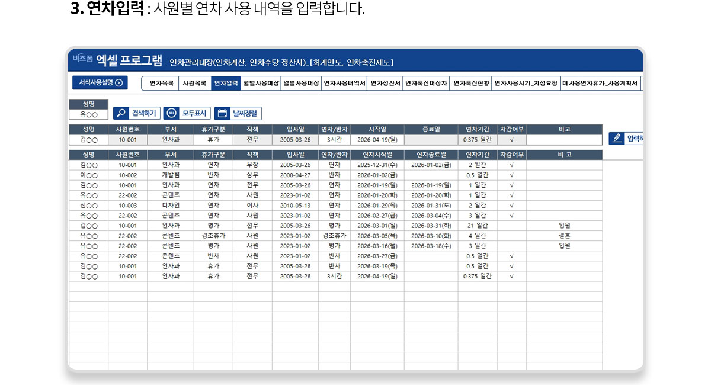Go to the 연차정산서 tab
Screen dimensions: 711x385
(x=385, y=84)
